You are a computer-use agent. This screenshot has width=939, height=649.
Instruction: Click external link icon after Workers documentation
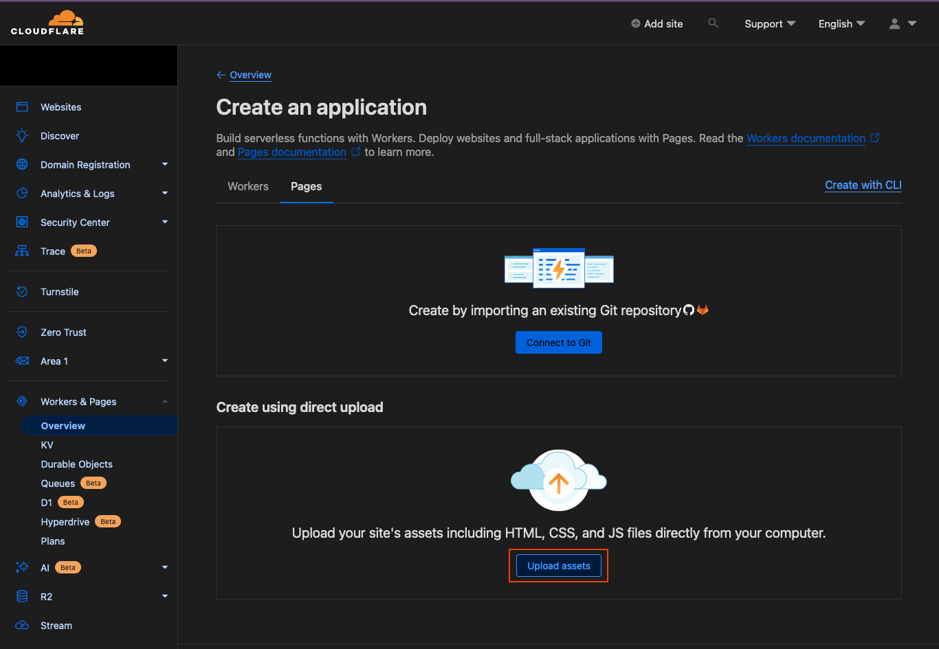click(875, 138)
